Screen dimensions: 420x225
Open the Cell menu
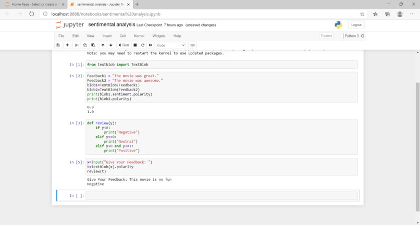[x=123, y=36]
